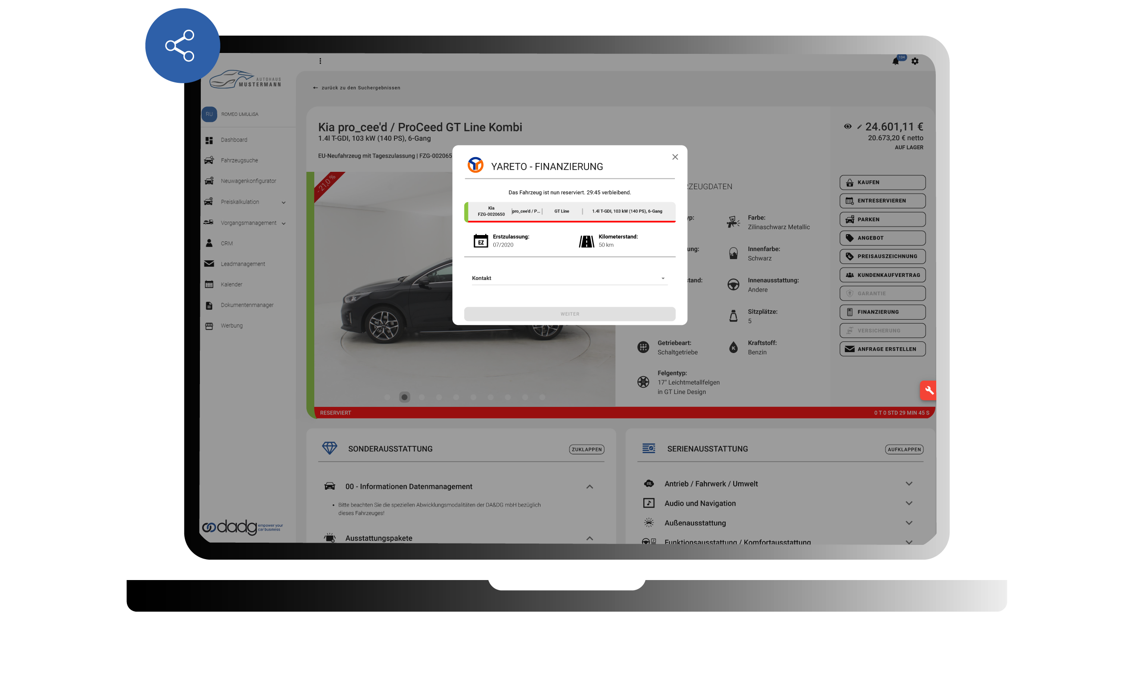The width and height of the screenshot is (1133, 690).
Task: Click the Außenausstattung icon
Action: click(x=649, y=523)
